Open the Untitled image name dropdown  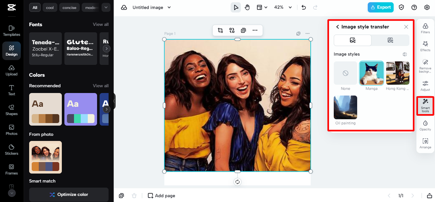click(x=152, y=7)
